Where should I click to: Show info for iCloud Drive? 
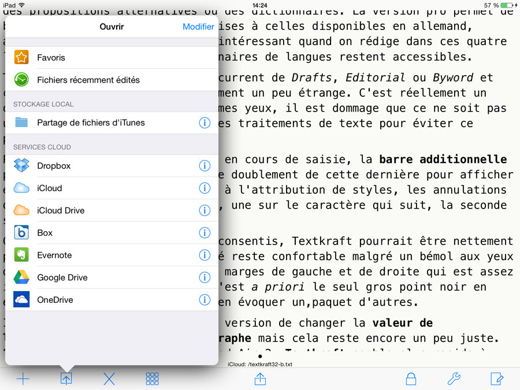[205, 210]
